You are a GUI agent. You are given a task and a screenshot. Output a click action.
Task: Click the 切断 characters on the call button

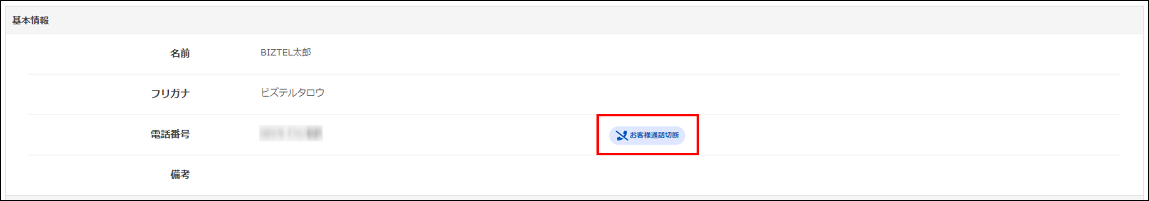(672, 135)
